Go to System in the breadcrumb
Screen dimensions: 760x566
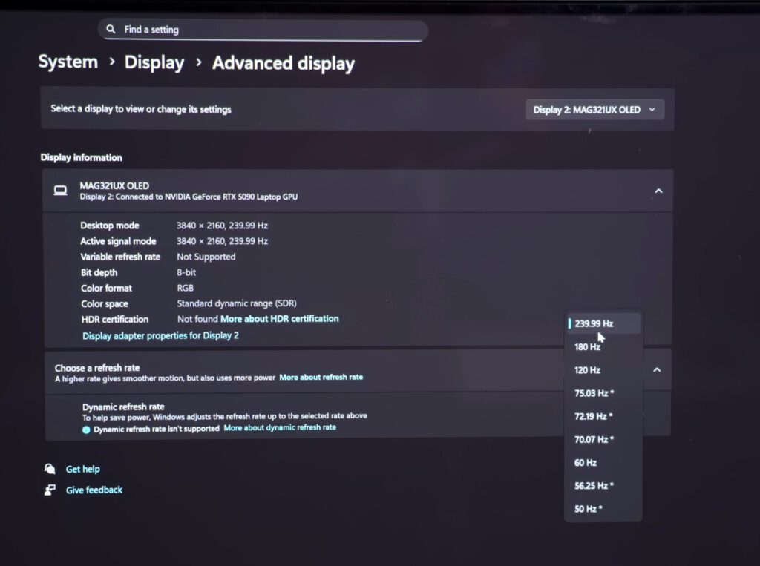pyautogui.click(x=68, y=62)
